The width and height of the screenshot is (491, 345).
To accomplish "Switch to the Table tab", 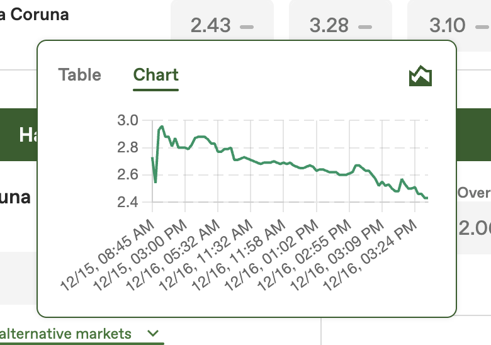I will pyautogui.click(x=79, y=75).
